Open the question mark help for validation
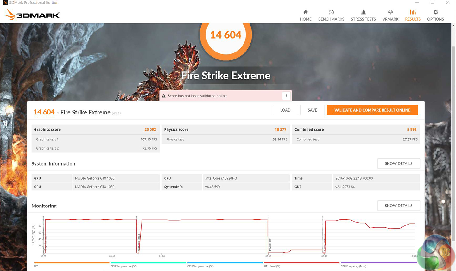This screenshot has height=271, width=456. click(x=286, y=96)
